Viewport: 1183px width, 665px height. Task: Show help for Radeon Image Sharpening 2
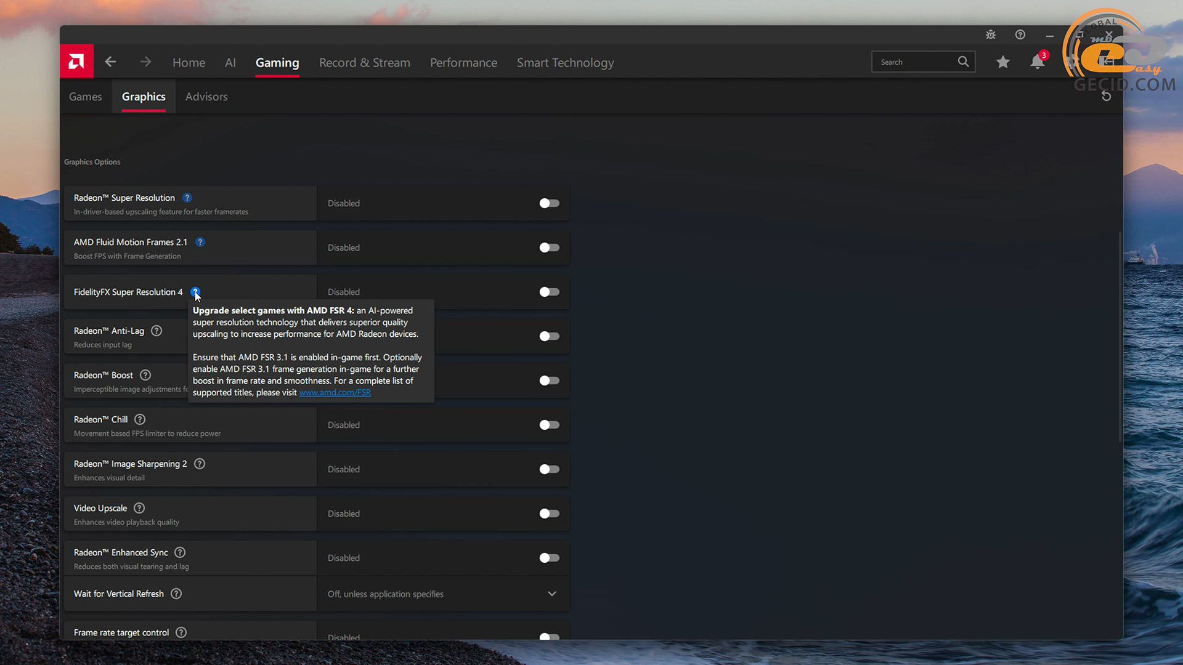click(x=200, y=464)
